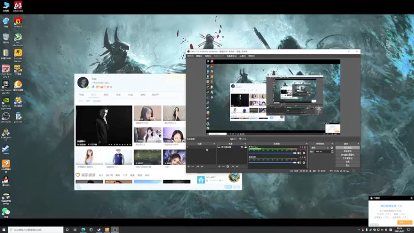Click Exit button in OBS Controls
The height and width of the screenshot is (233, 414).
point(347,165)
